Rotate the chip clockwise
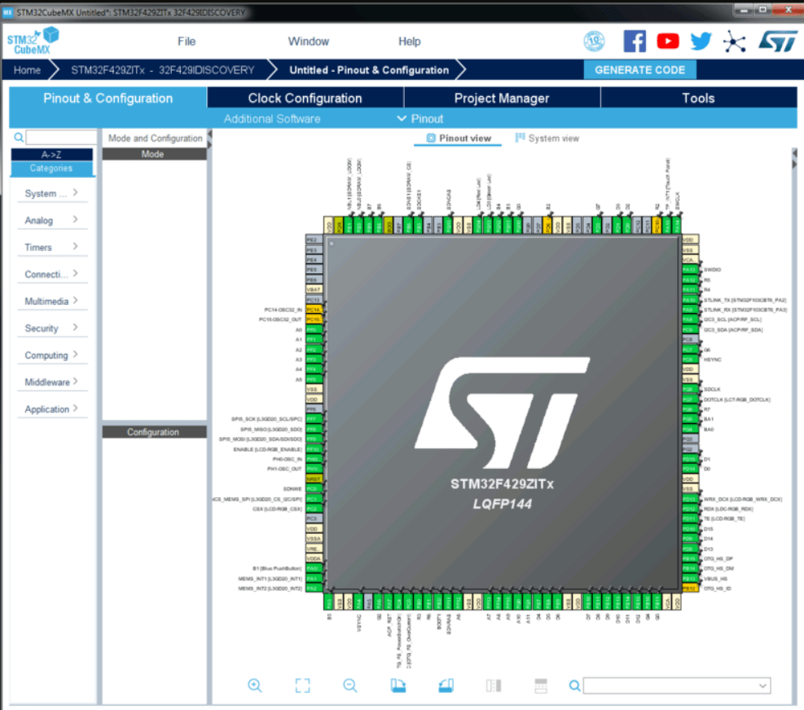 (397, 685)
